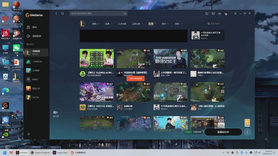Viewport: 278px width, 156px height.
Task: Click the 游戏运行中 game running button
Action: point(223,132)
